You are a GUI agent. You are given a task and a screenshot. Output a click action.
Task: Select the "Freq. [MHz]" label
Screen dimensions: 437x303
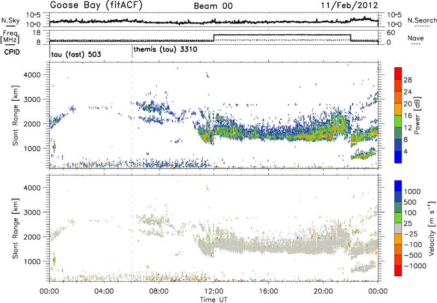tap(10, 37)
